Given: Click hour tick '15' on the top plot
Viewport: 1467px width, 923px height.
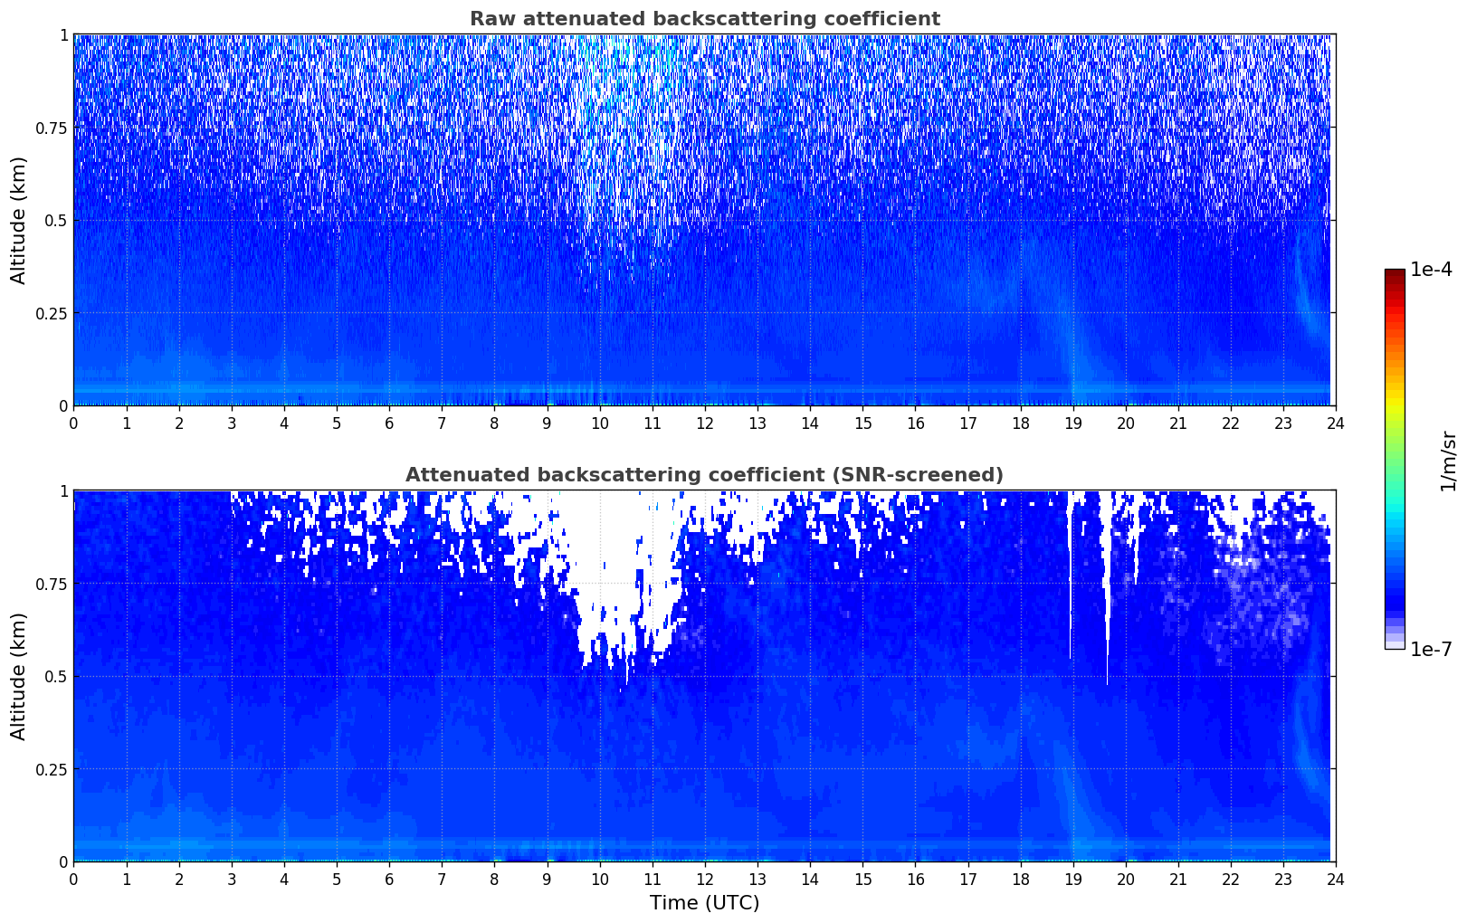Looking at the screenshot, I should (862, 423).
